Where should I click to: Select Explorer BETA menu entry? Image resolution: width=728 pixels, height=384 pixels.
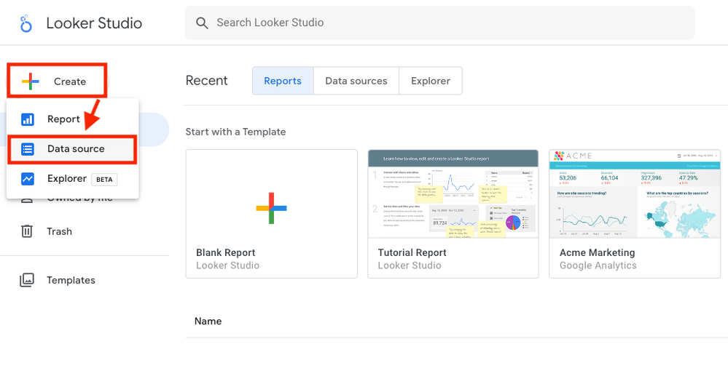67,178
